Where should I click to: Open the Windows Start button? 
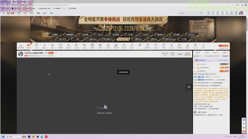coord(3,137)
